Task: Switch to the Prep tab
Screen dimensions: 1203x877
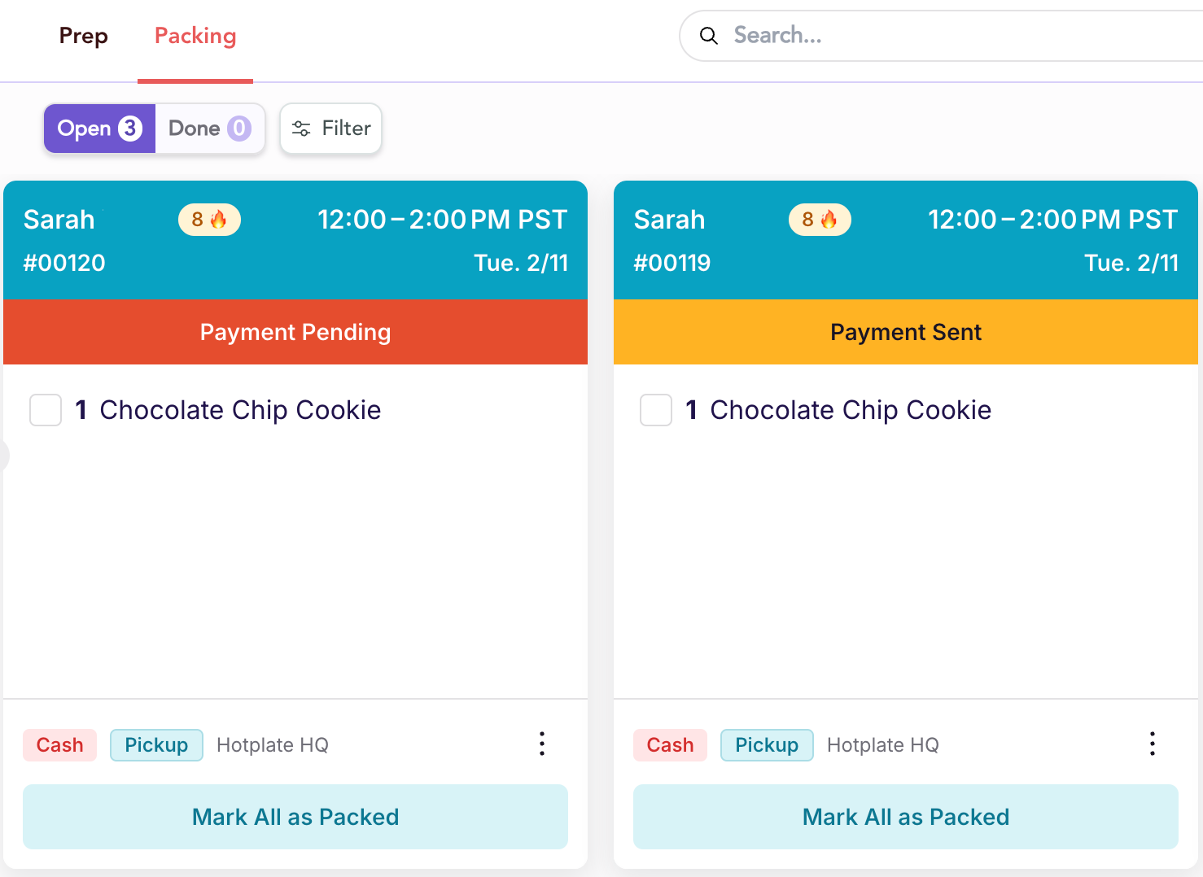Action: (x=84, y=36)
